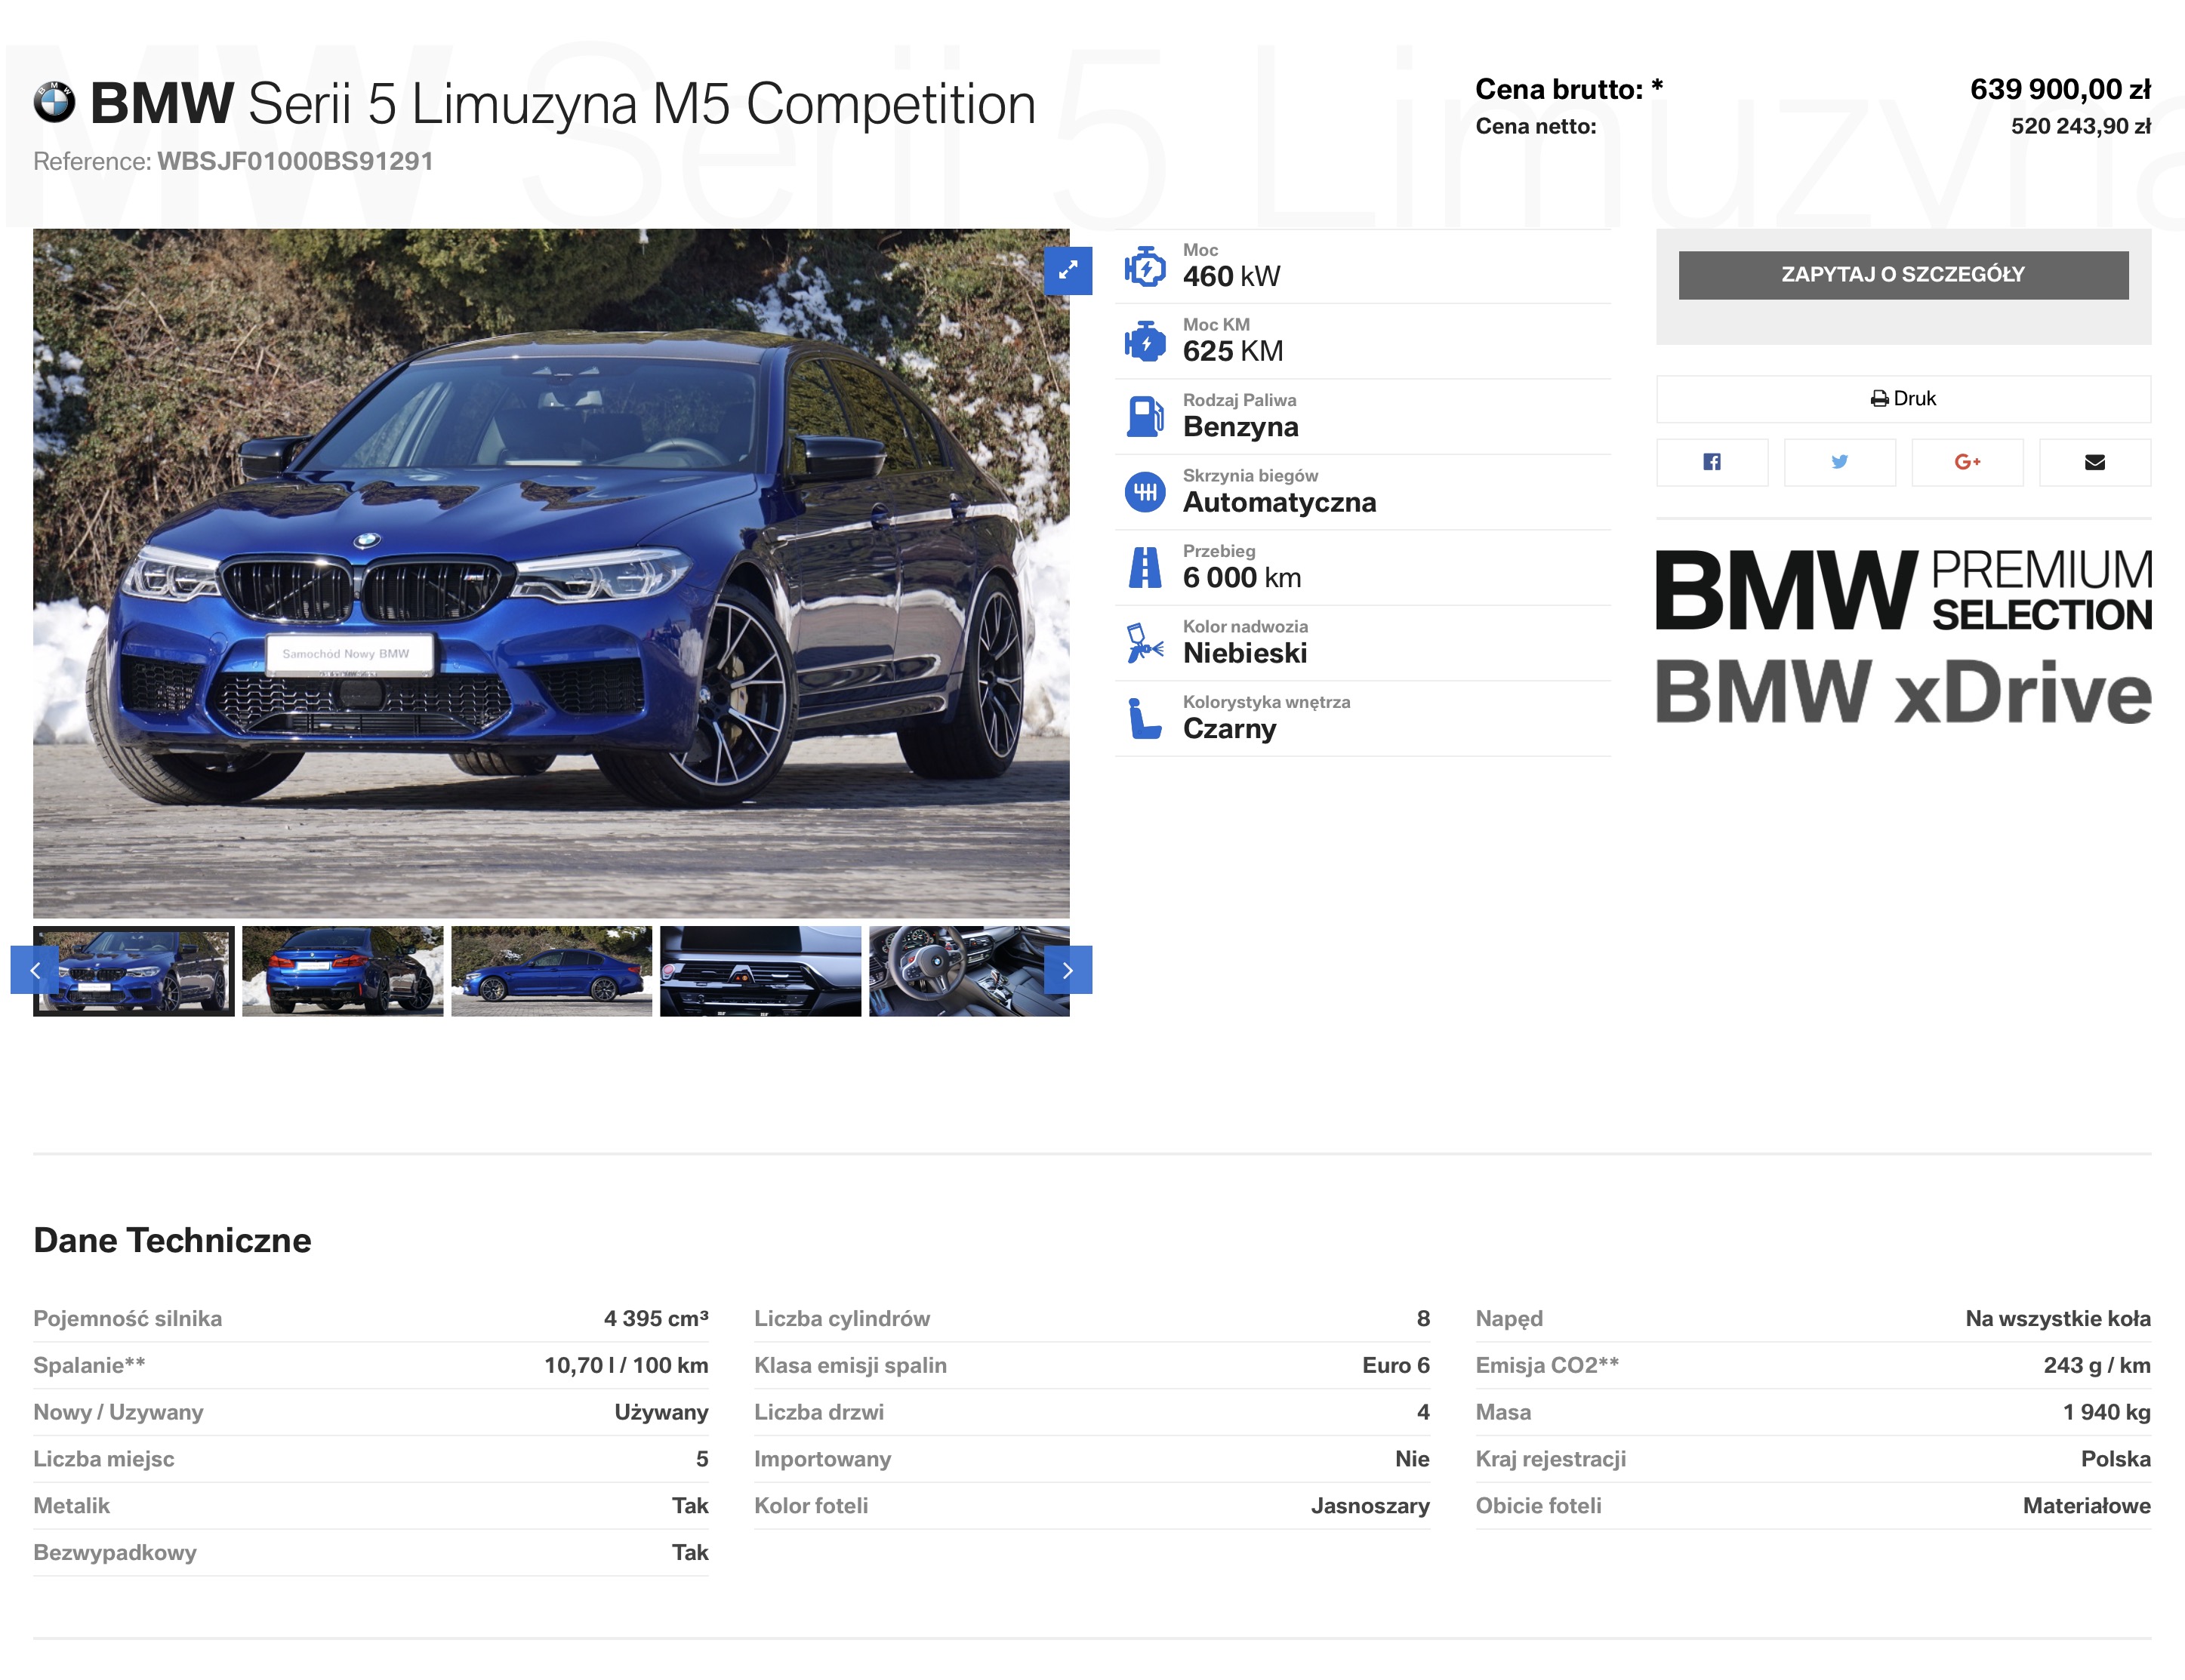This screenshot has width=2185, height=1680.
Task: Click the fuel pump Benzyna icon
Action: [x=1145, y=417]
